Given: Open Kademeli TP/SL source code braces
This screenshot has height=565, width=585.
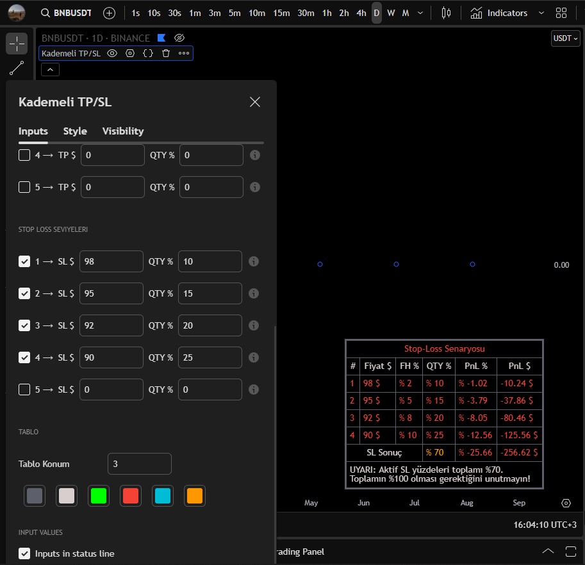Looking at the screenshot, I should tap(148, 53).
